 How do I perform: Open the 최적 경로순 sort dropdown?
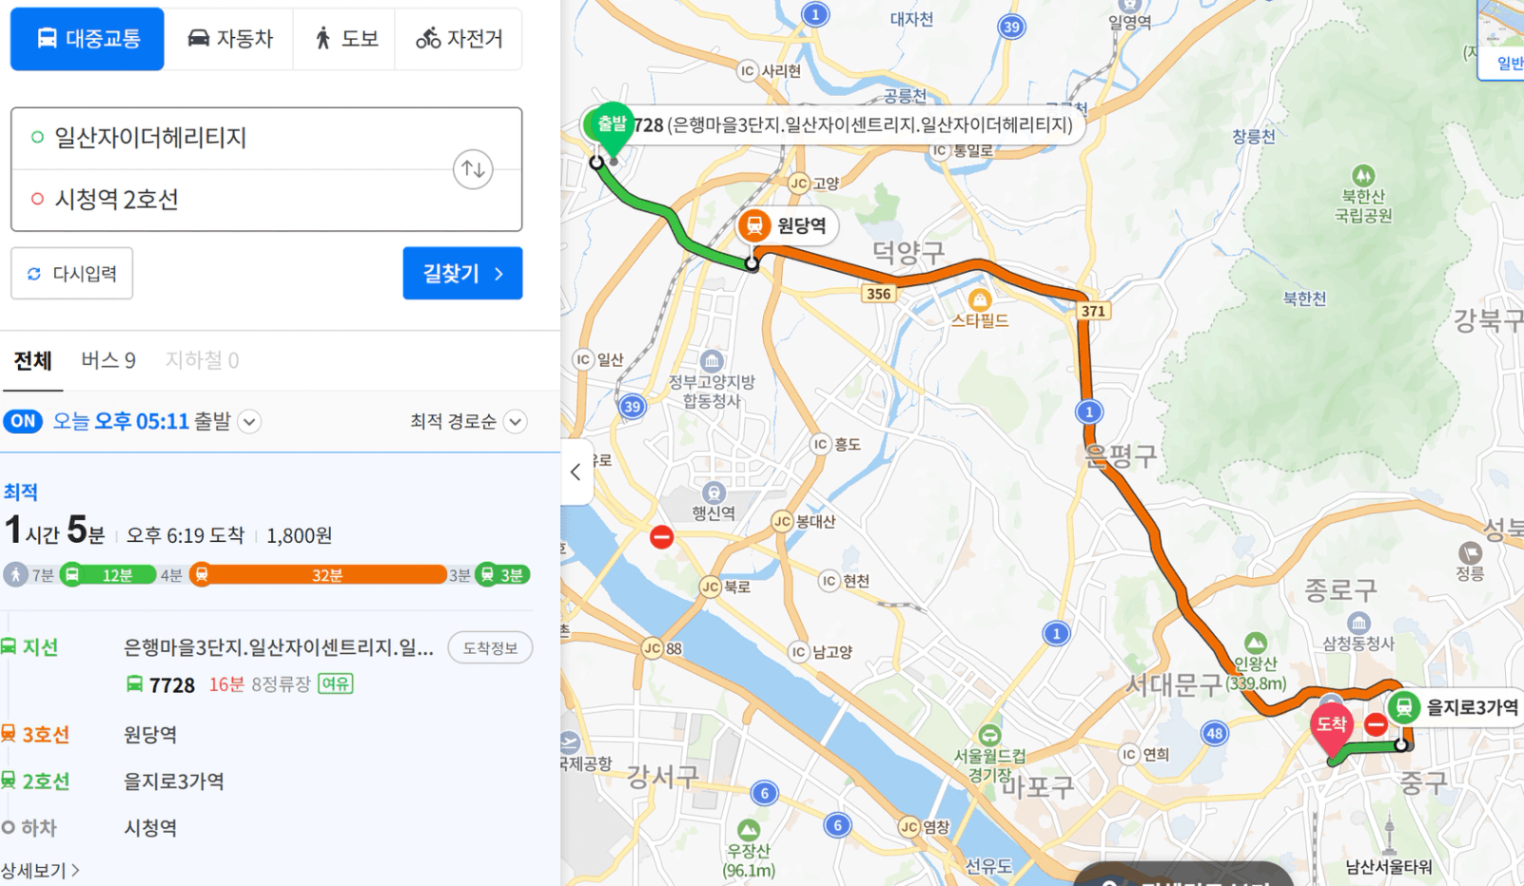[x=468, y=421]
